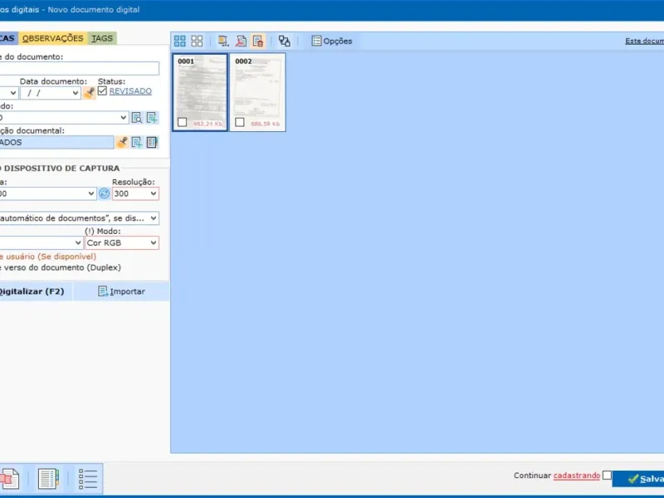Screen dimensions: 664x498
Task: Open the Data documento date dropdown
Action: click(76, 93)
